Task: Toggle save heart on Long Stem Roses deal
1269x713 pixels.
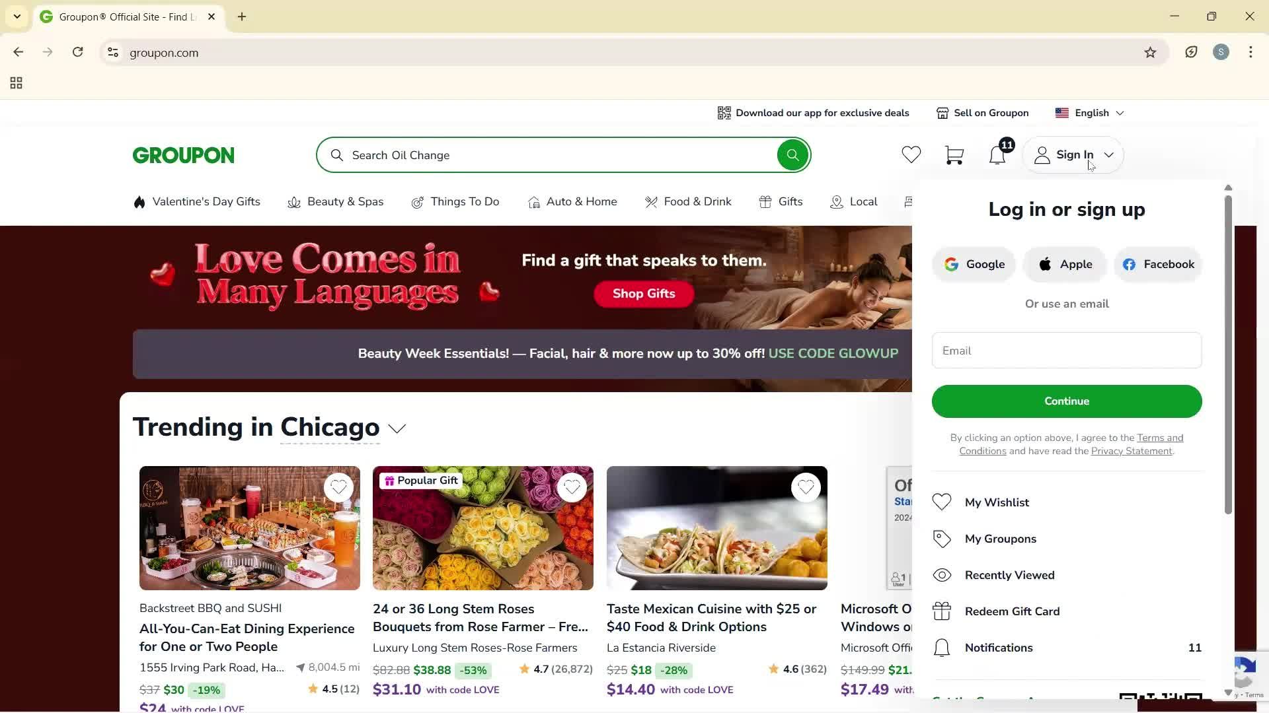Action: click(x=572, y=487)
